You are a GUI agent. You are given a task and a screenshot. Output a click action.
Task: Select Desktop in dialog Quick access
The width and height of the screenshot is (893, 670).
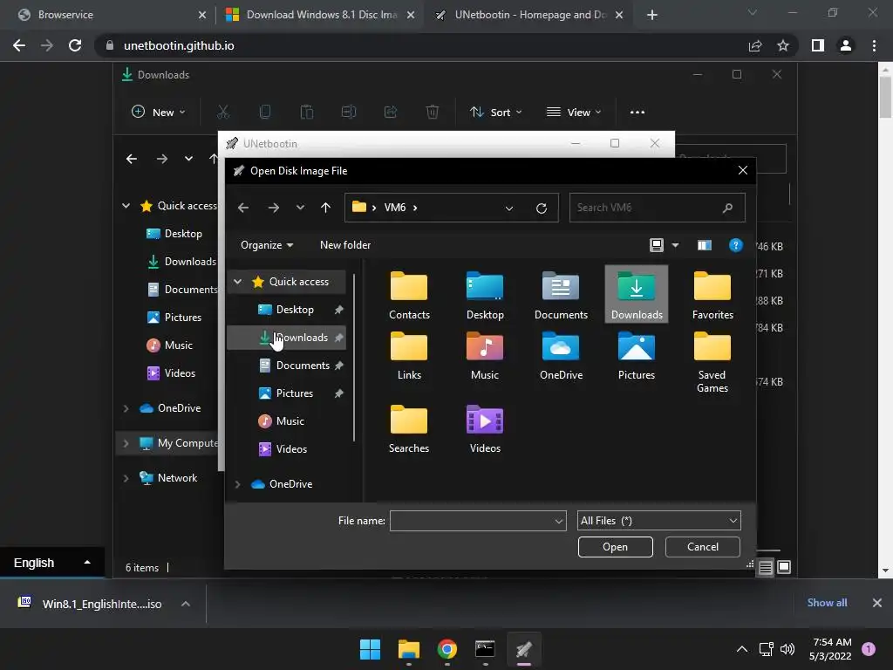click(286, 310)
